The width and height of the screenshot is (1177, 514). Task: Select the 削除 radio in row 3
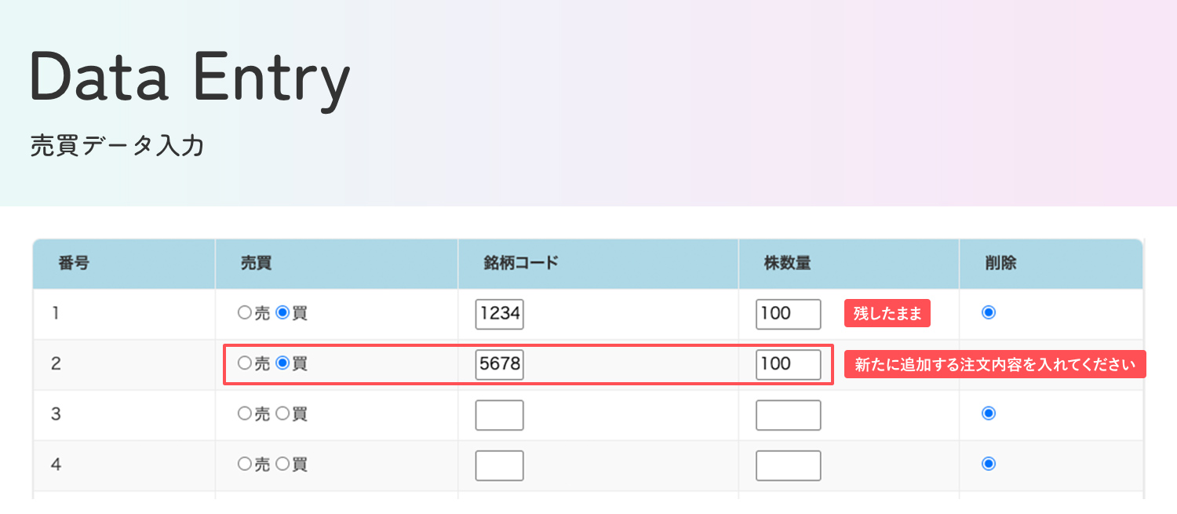click(988, 412)
